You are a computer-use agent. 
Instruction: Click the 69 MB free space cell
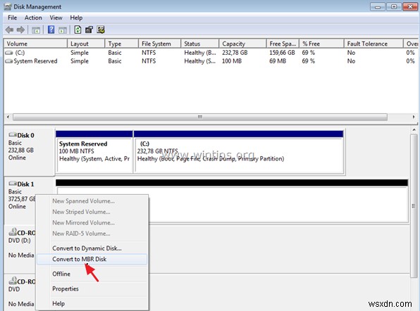(x=278, y=61)
